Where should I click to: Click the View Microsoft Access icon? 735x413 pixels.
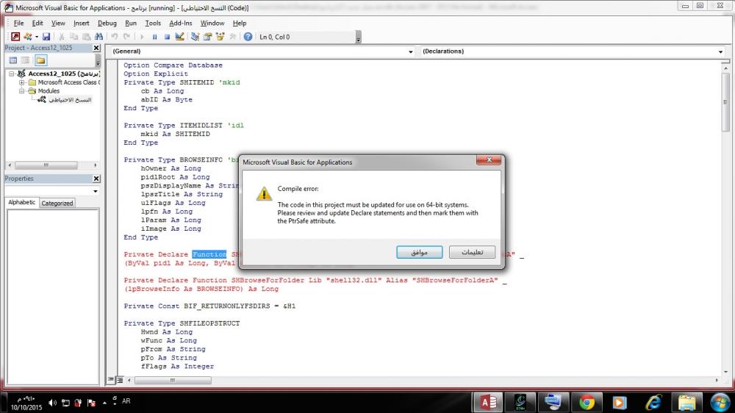[15, 37]
